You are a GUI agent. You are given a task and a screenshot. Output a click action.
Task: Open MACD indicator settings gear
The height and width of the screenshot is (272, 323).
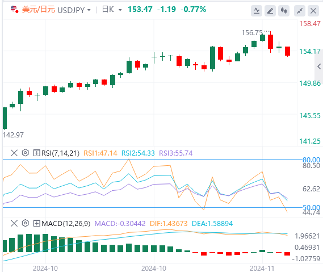coord(26,223)
